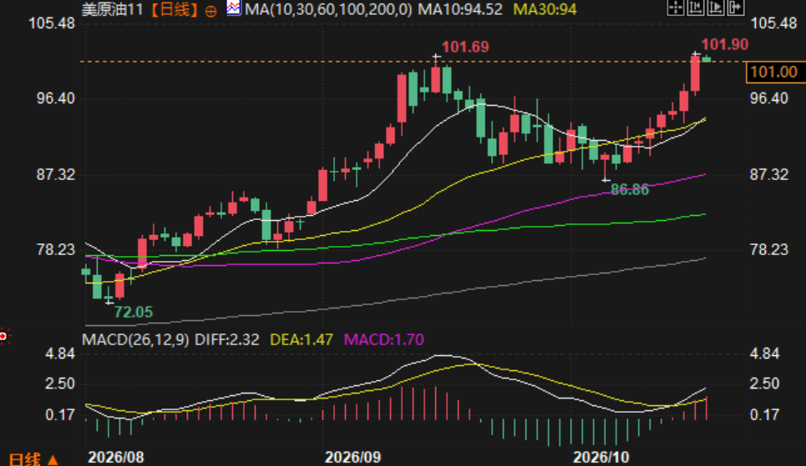The image size is (806, 466).
Task: Click the left axis 87.32 price label
Action: [x=55, y=174]
